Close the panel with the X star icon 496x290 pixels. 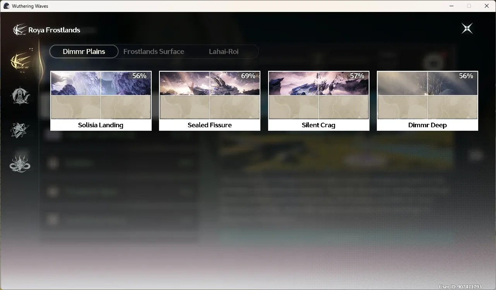coord(467,29)
